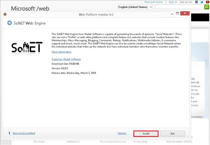Open the Twitter icon in the page header
210x145 pixels.
tap(202, 2)
